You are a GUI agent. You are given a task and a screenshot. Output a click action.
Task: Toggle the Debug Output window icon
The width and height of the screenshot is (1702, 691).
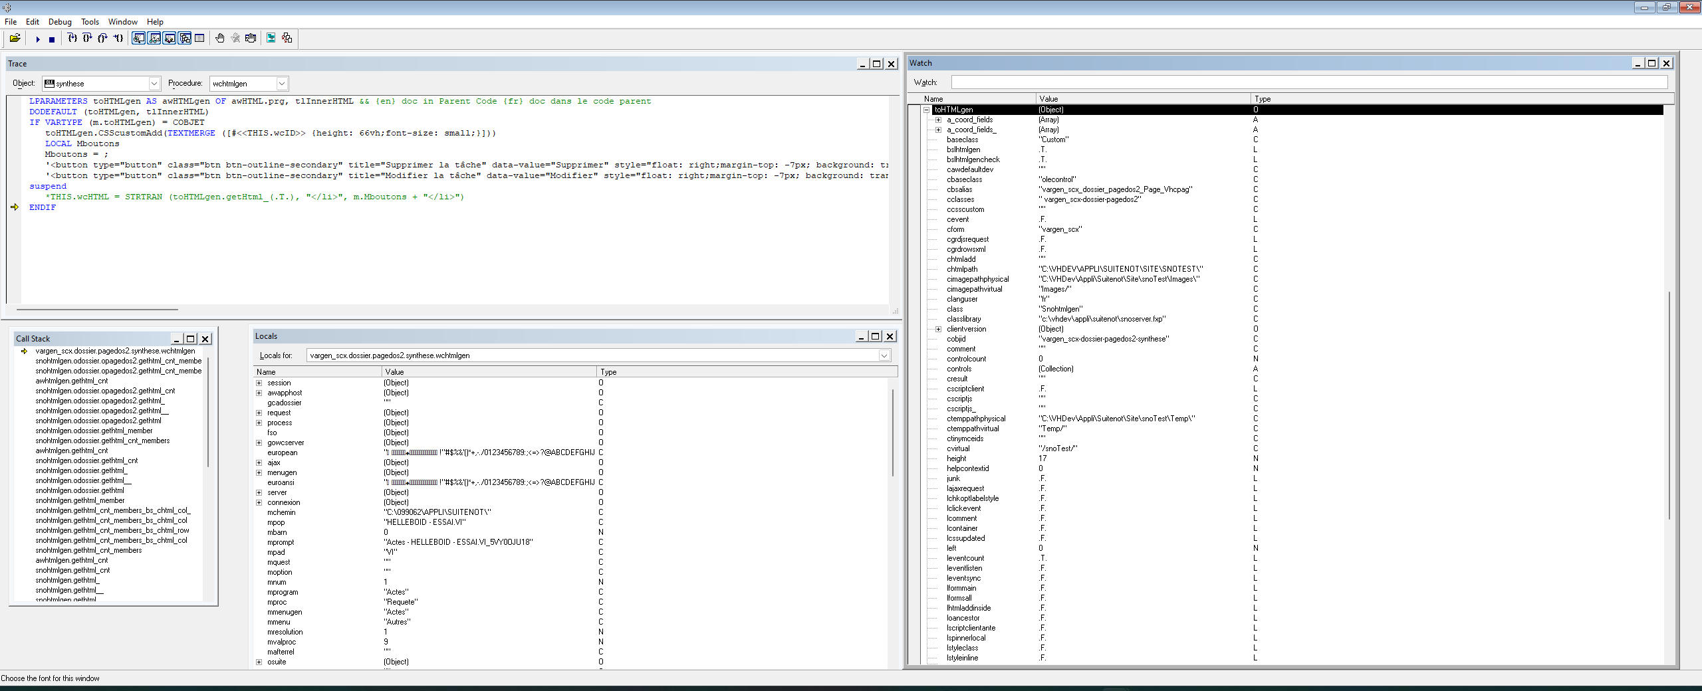pos(199,39)
